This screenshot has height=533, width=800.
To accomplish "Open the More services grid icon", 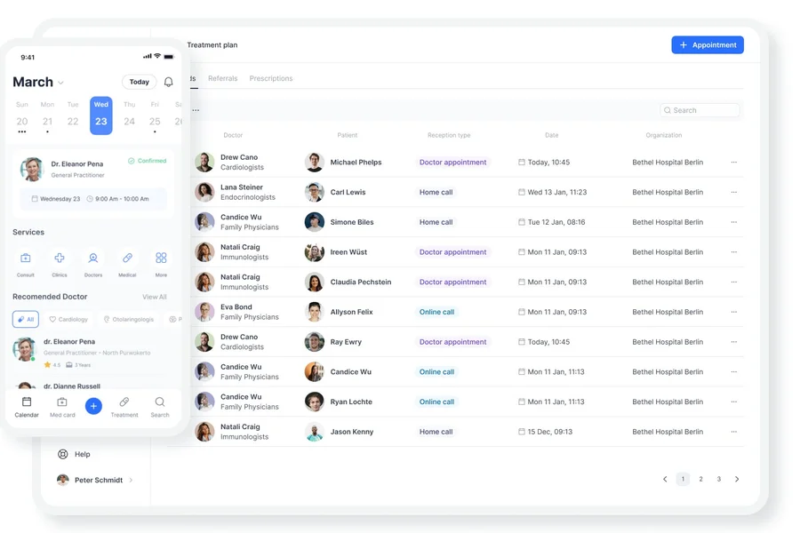I will pos(161,259).
